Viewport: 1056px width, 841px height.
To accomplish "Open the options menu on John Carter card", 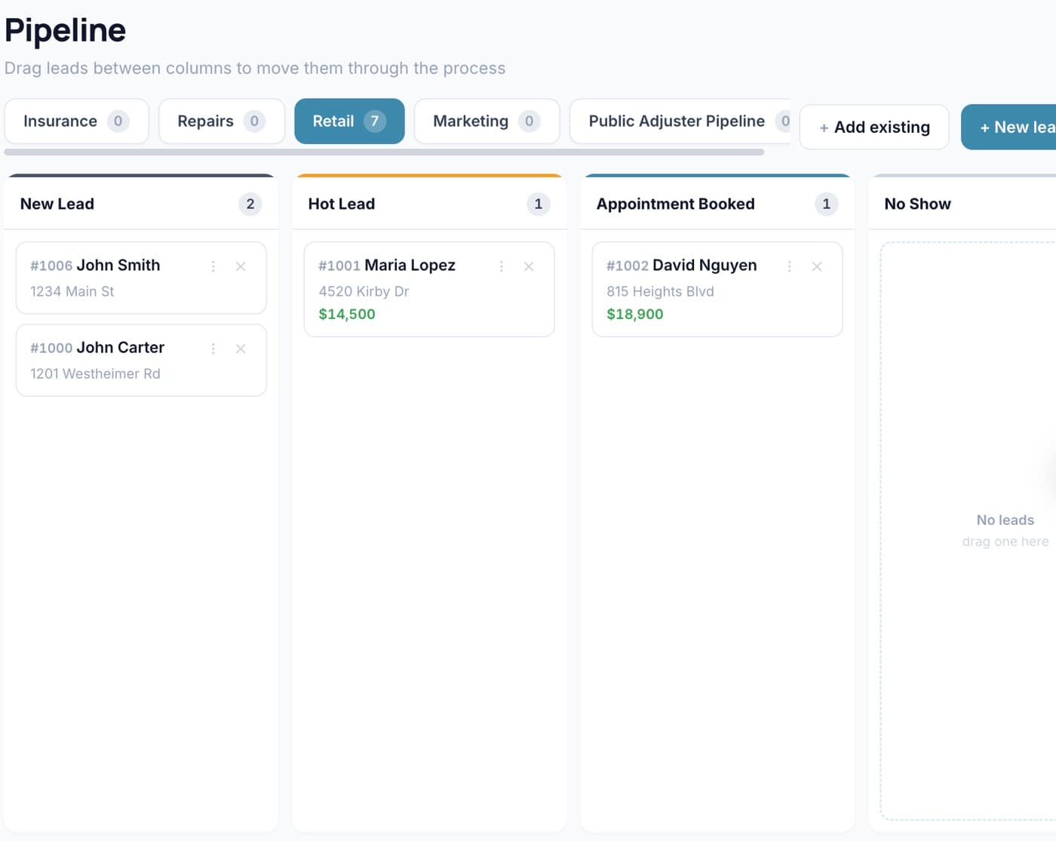I will click(213, 348).
